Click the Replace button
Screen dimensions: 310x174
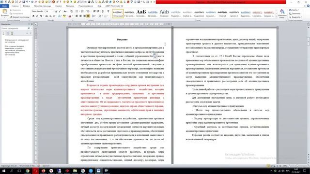[294, 14]
